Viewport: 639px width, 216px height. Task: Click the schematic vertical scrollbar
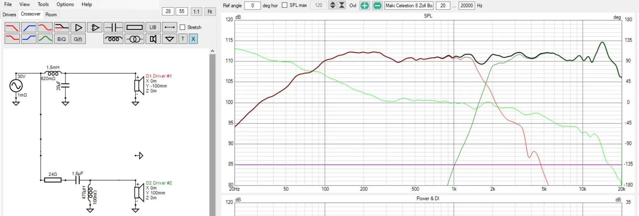[212, 133]
